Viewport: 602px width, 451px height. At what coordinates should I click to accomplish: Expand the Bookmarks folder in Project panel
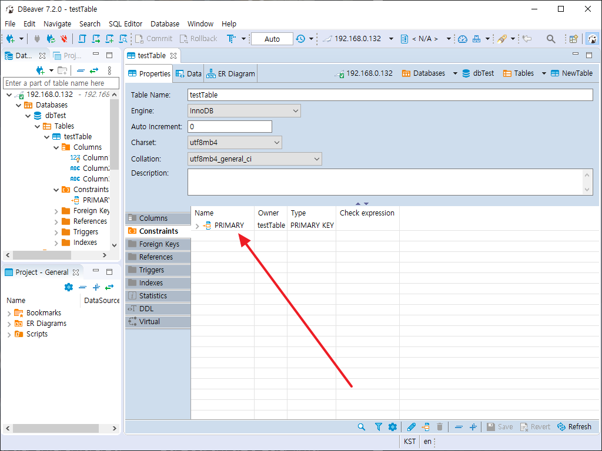(x=9, y=314)
